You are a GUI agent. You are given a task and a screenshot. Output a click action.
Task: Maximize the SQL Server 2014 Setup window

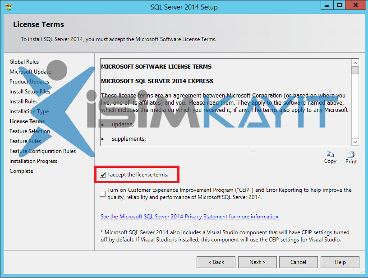click(340, 5)
